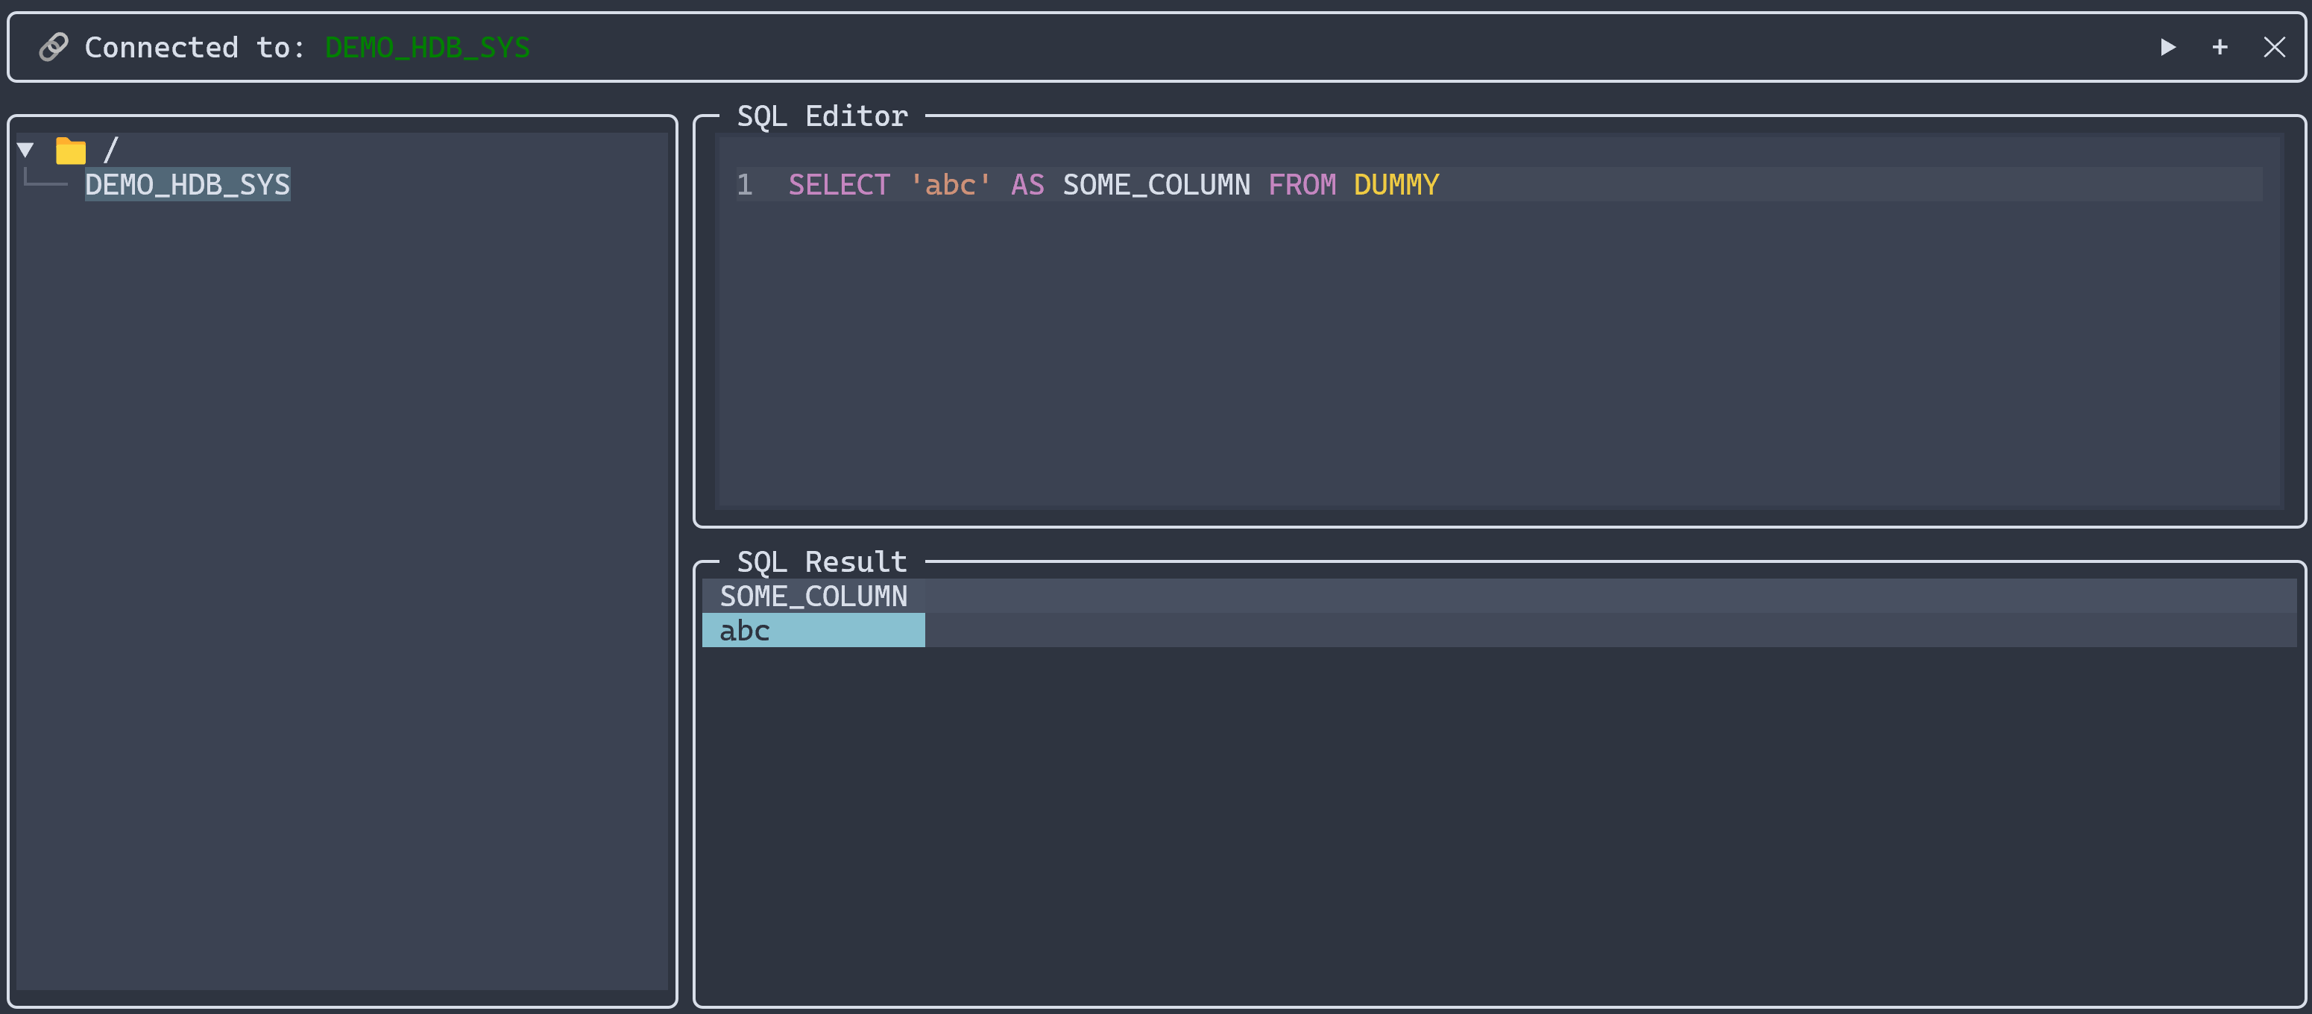Add a new connection with plus icon
This screenshot has height=1014, width=2312.
click(2220, 47)
